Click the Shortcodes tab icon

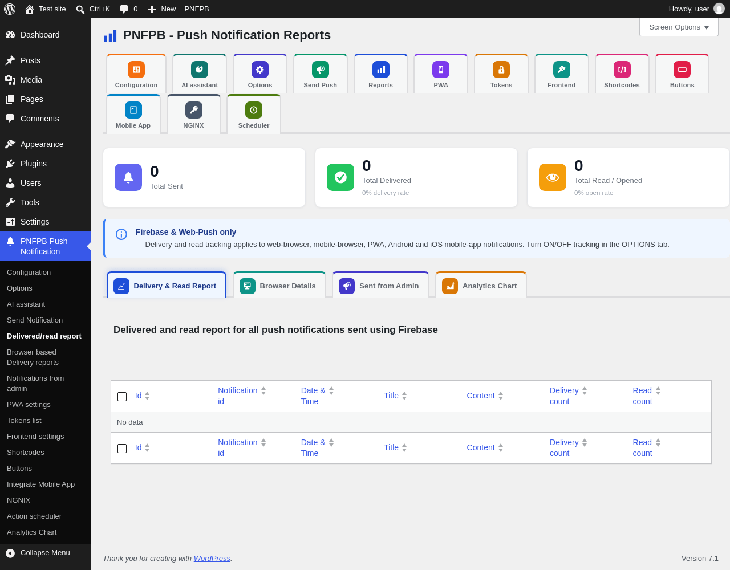click(x=622, y=70)
